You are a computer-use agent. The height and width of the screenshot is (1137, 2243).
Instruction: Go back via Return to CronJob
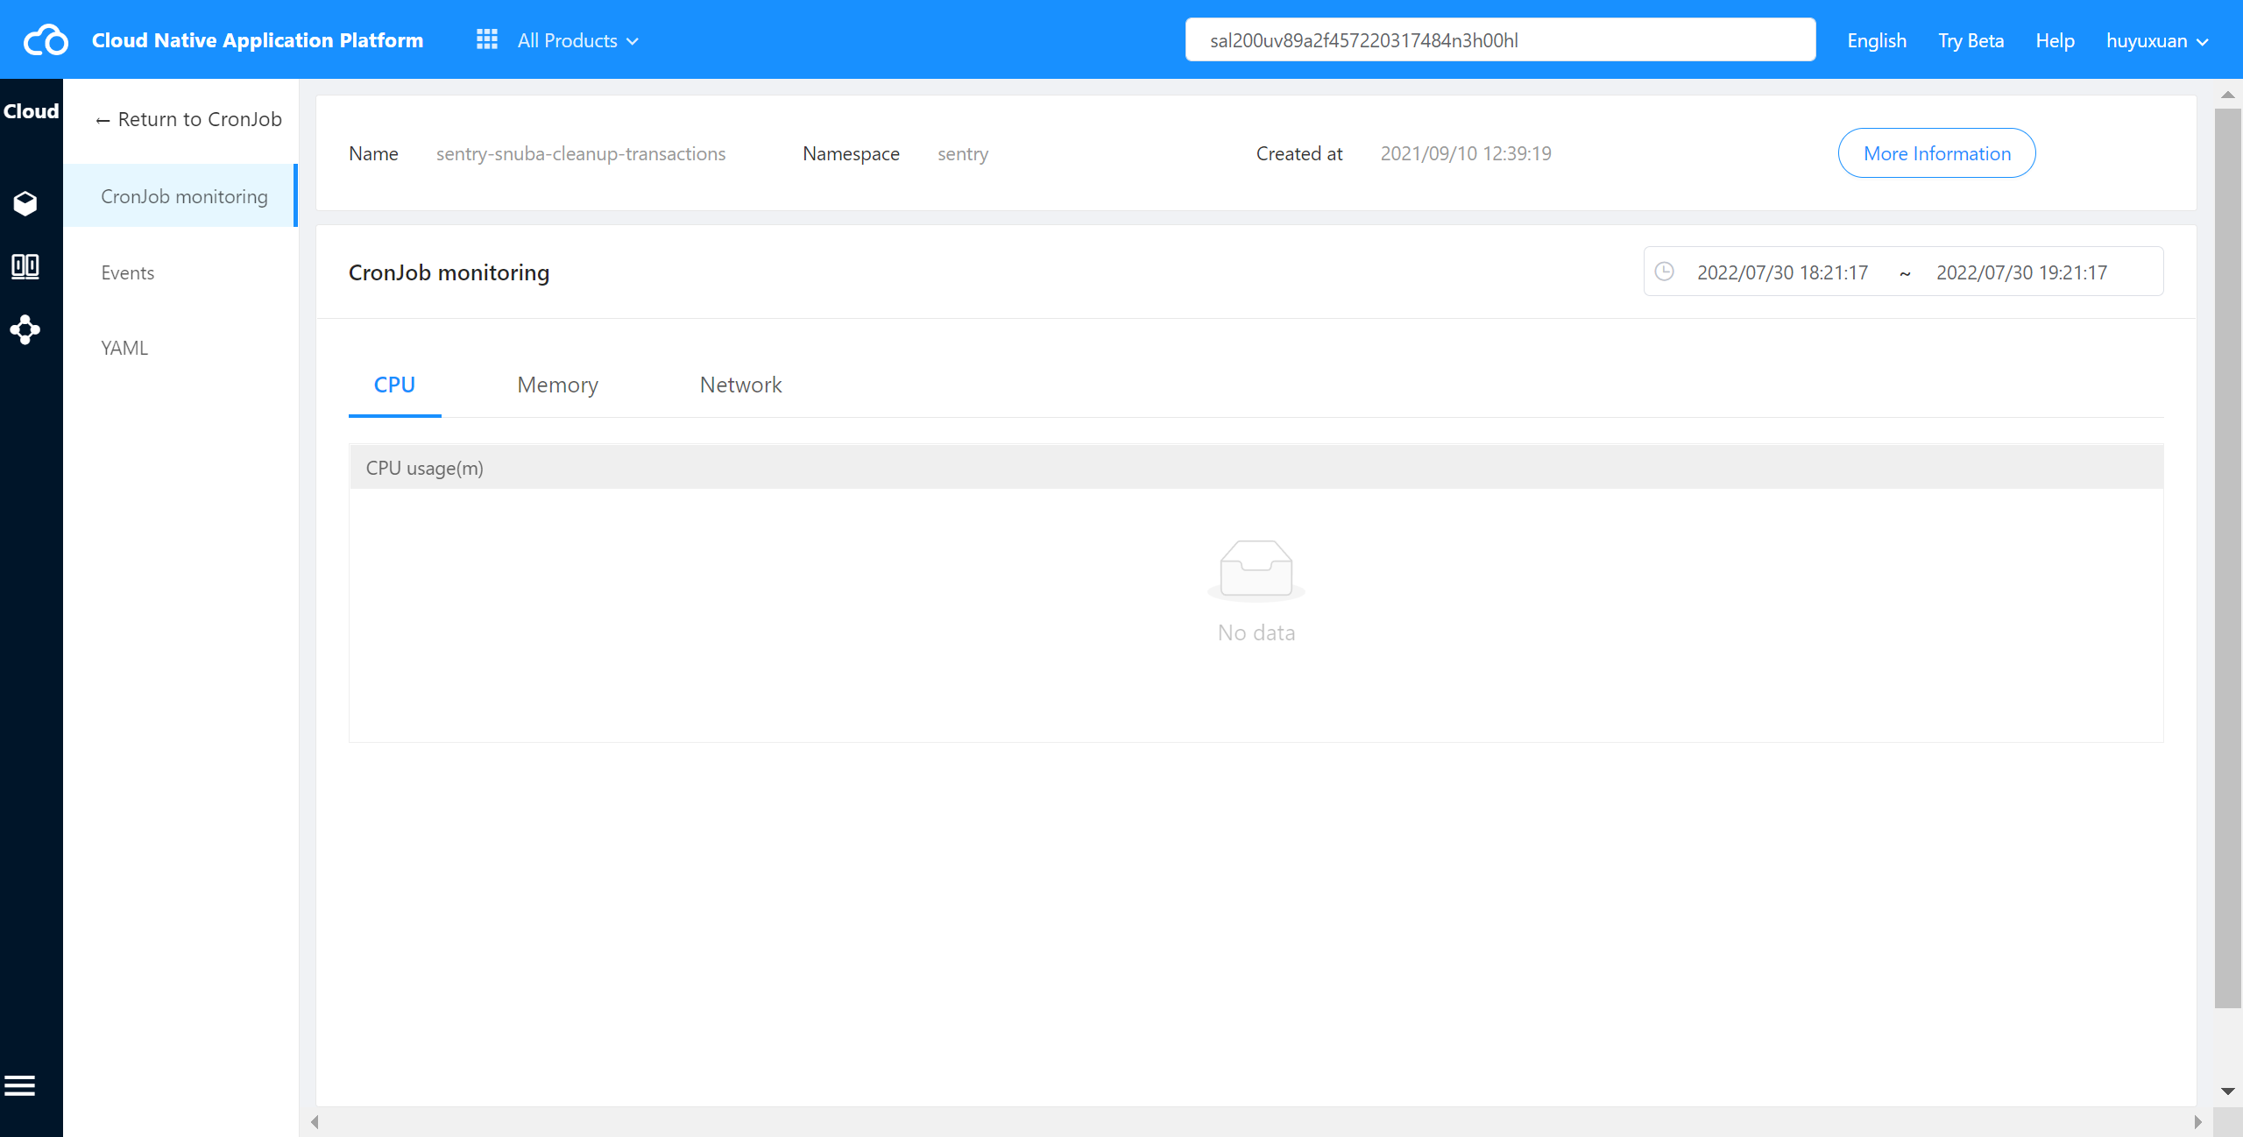coord(188,119)
